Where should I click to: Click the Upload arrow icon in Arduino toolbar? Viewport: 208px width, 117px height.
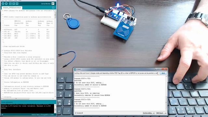[6, 4]
